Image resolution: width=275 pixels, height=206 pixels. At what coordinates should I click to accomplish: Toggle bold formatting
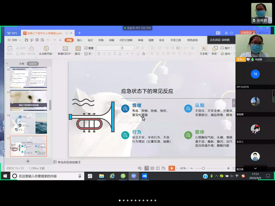pyautogui.click(x=99, y=54)
